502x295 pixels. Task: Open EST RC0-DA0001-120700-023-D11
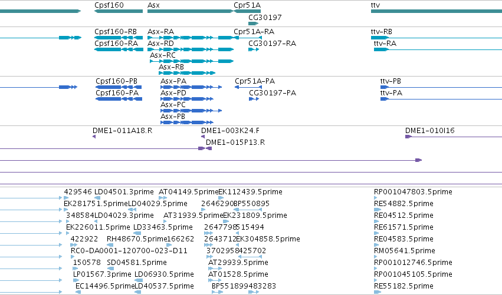pyautogui.click(x=129, y=251)
